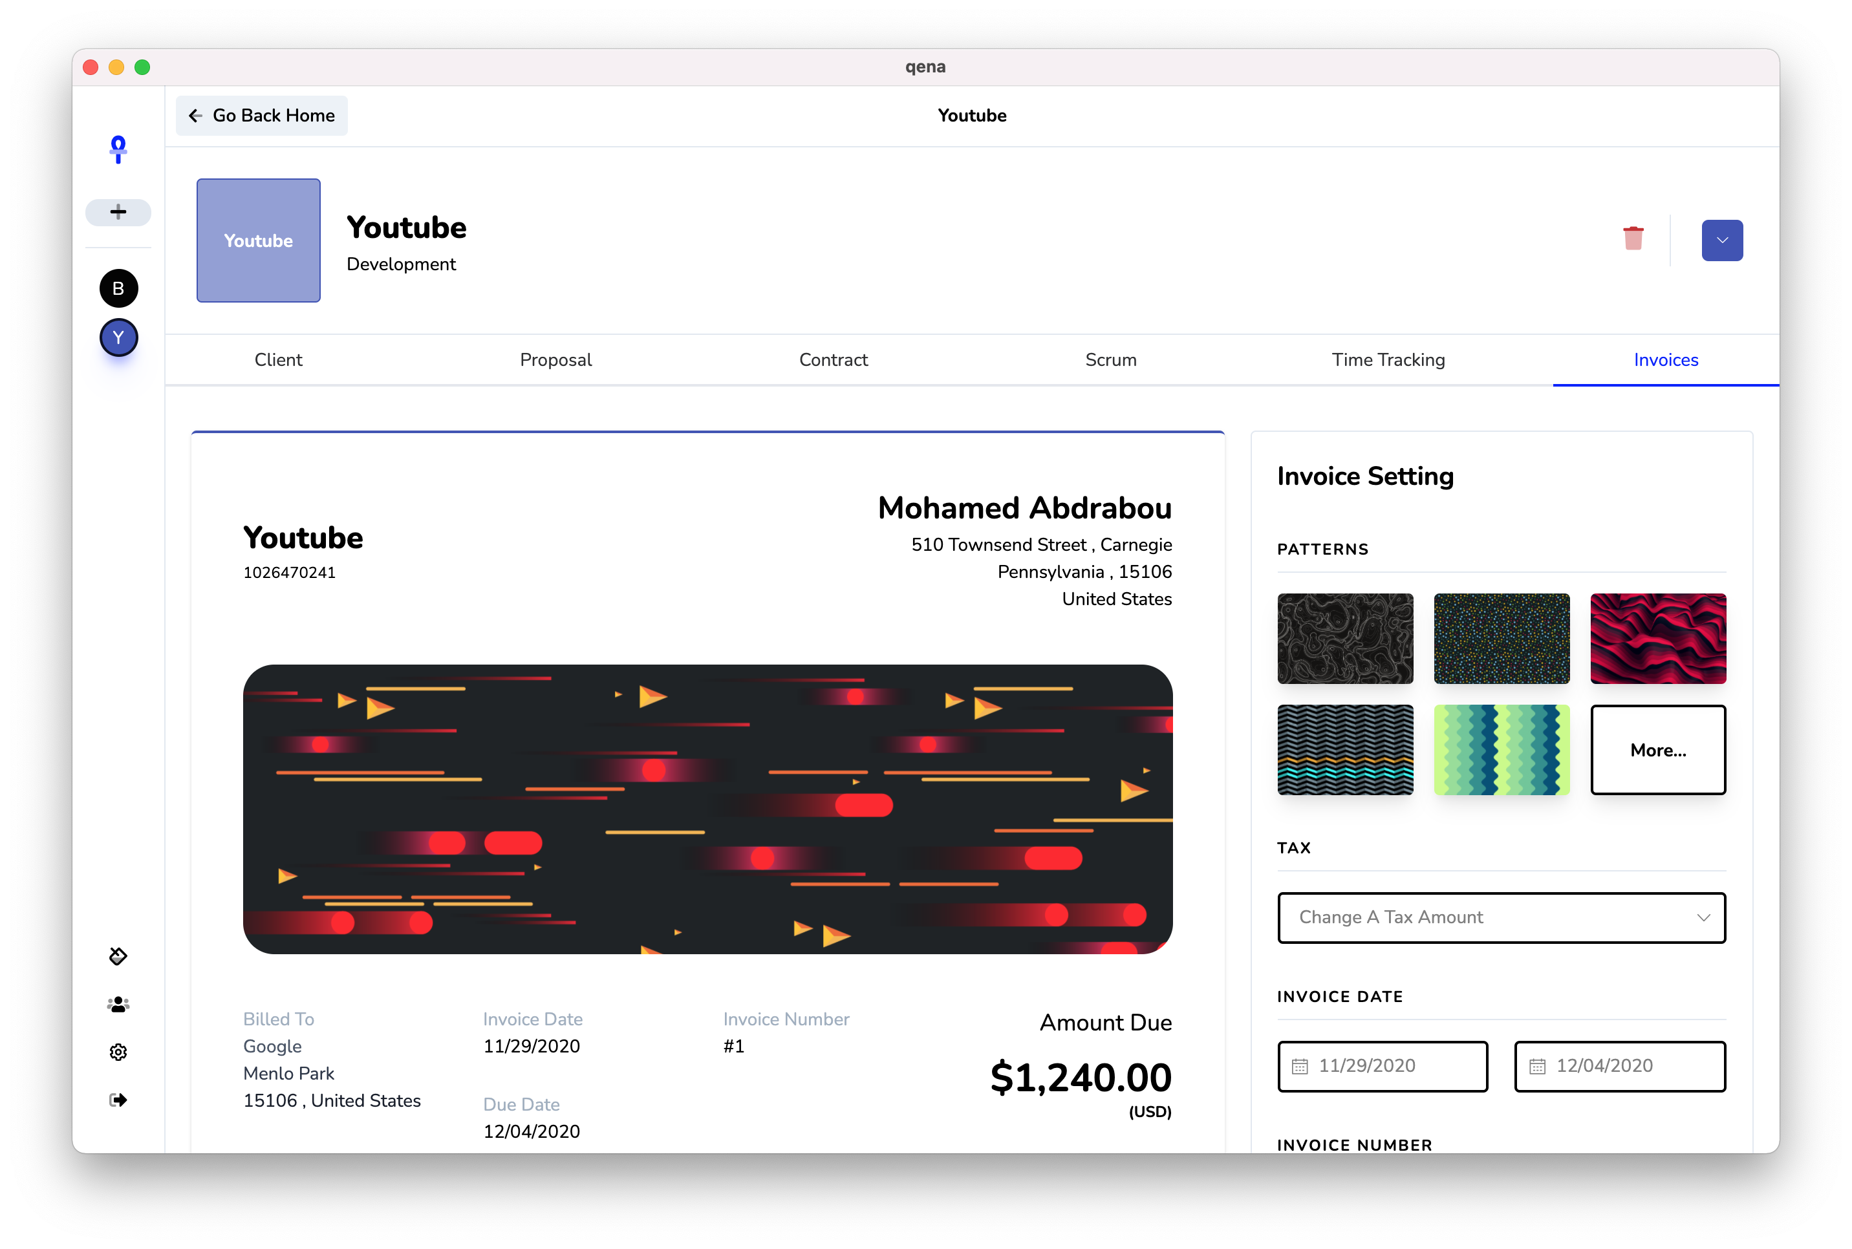The width and height of the screenshot is (1852, 1249).
Task: Click the plus add project button
Action: pyautogui.click(x=118, y=212)
